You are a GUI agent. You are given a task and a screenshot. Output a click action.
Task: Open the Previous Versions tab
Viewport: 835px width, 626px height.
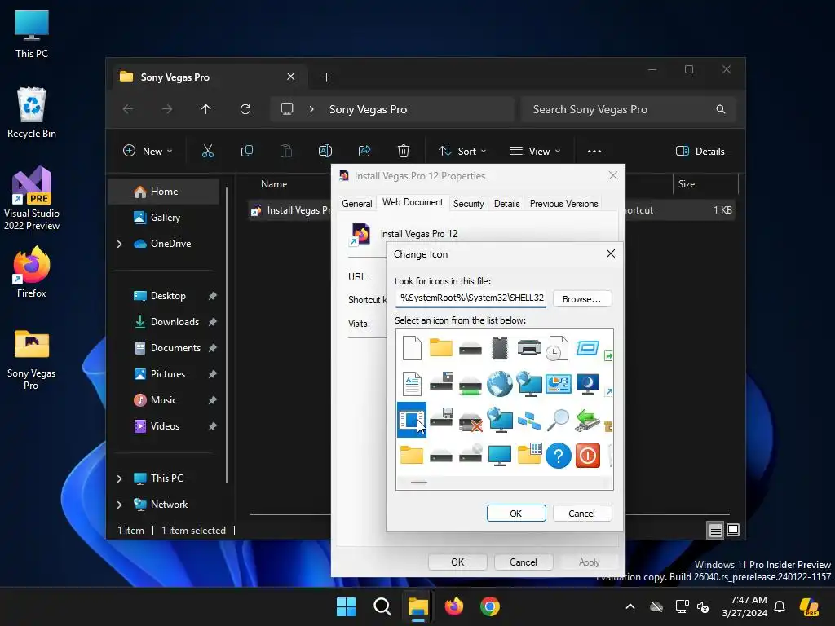click(x=563, y=203)
